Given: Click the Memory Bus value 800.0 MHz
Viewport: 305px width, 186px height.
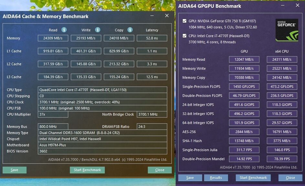Looking at the screenshot, I should 53,127.
